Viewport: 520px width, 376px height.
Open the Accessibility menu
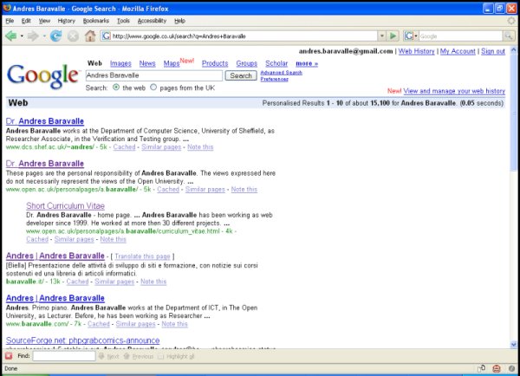pyautogui.click(x=152, y=21)
